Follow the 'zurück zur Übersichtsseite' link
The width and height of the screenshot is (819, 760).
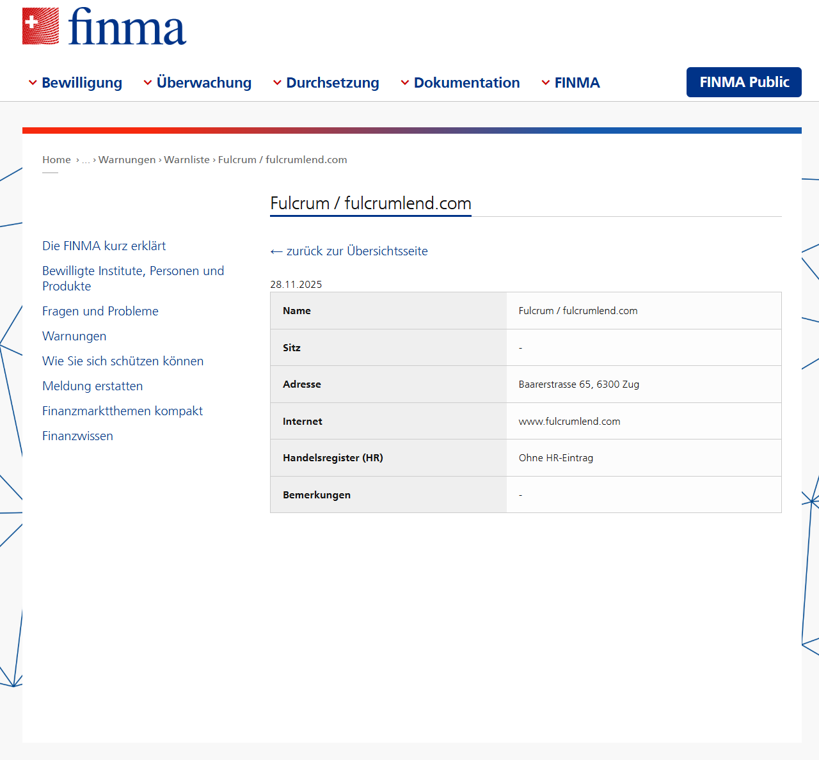click(357, 251)
